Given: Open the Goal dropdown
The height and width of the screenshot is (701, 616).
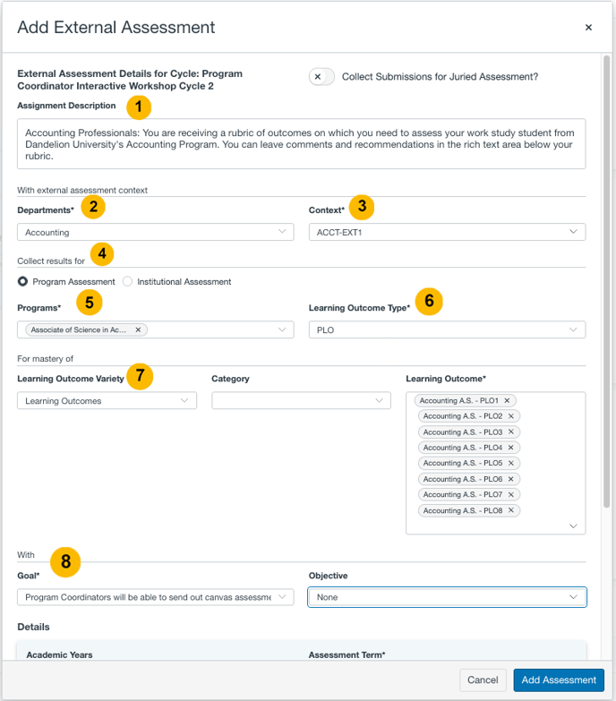Looking at the screenshot, I should pyautogui.click(x=156, y=597).
